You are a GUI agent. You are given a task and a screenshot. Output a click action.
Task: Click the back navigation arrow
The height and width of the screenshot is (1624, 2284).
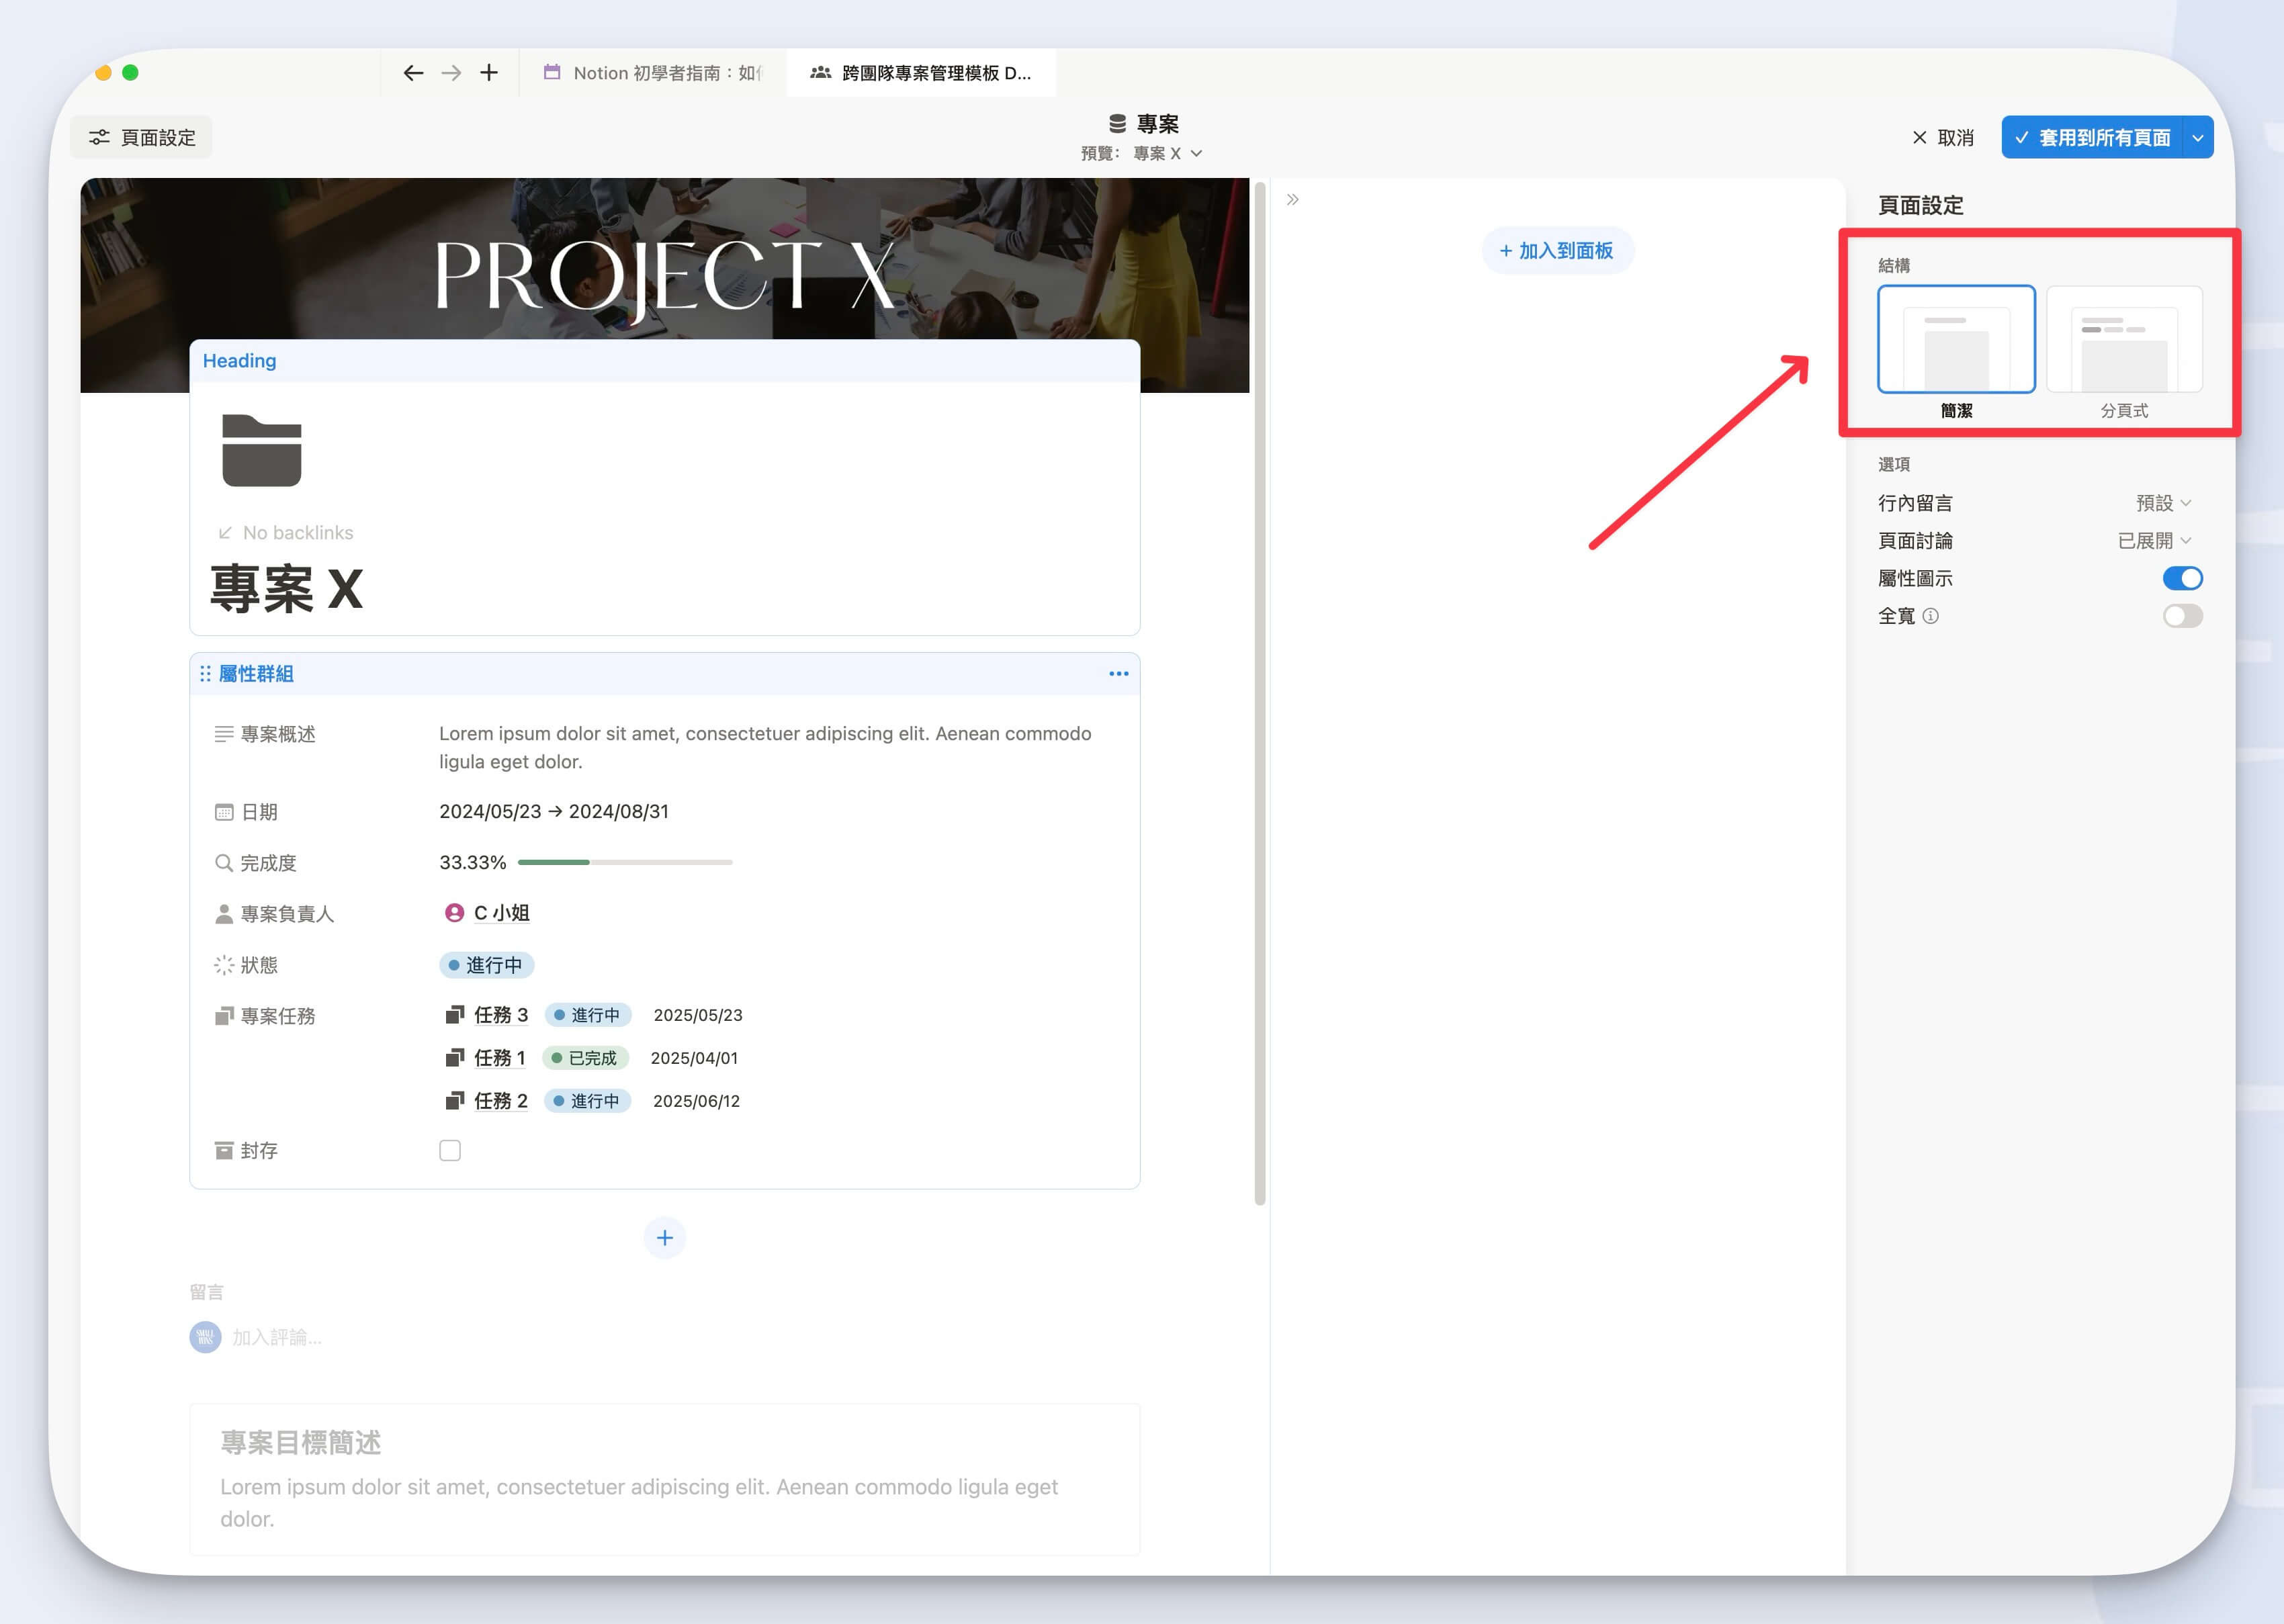413,73
